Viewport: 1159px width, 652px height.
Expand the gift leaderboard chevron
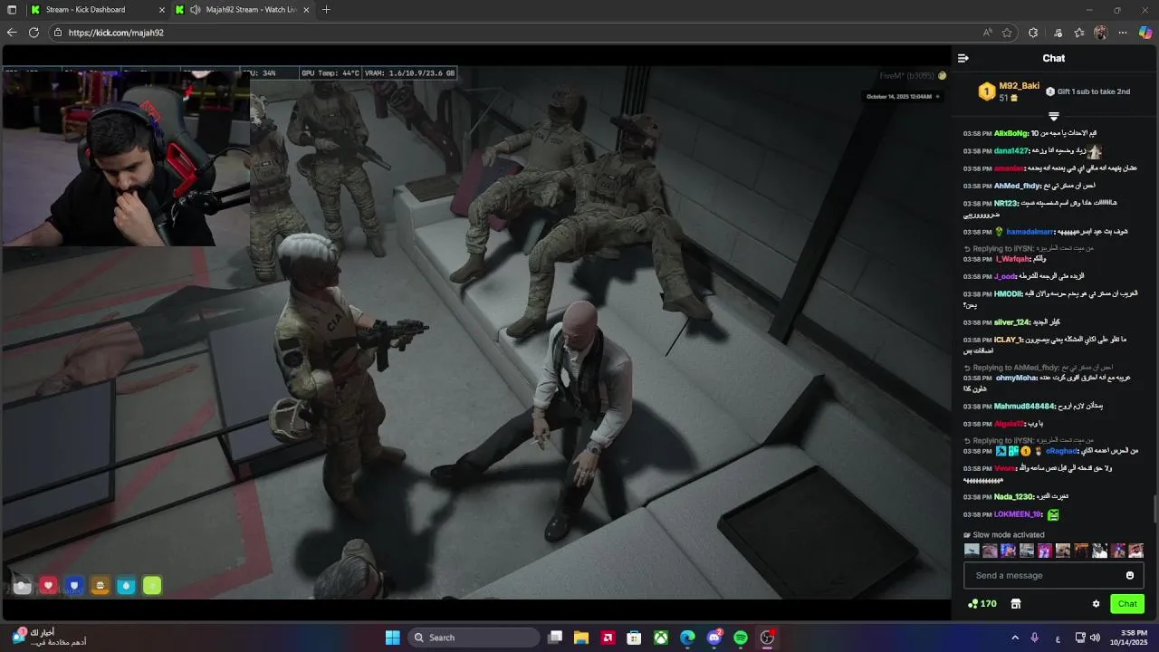point(1054,116)
